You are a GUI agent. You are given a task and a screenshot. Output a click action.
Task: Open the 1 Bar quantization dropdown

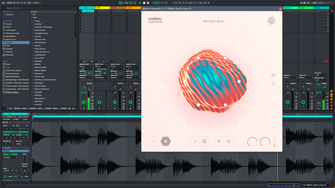coord(37,3)
